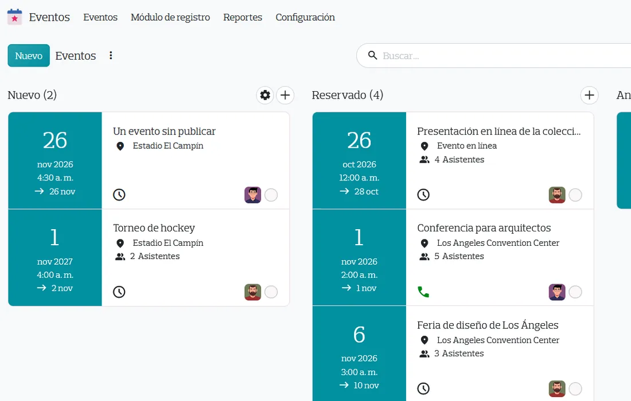Open Un evento sin publicar event
This screenshot has width=631, height=401.
pyautogui.click(x=164, y=131)
